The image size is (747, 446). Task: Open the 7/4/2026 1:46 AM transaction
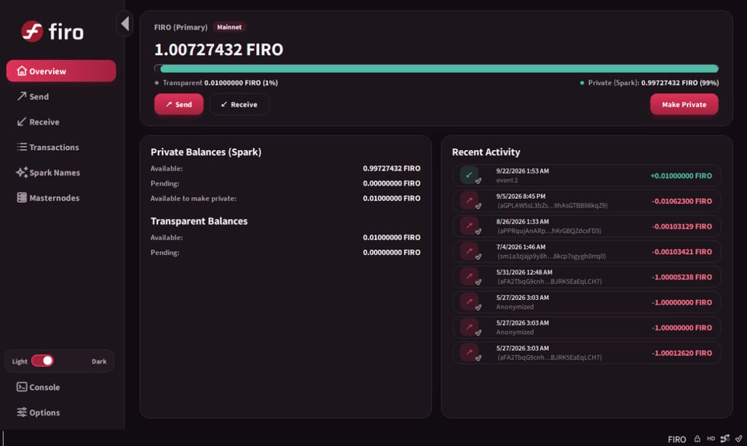587,252
